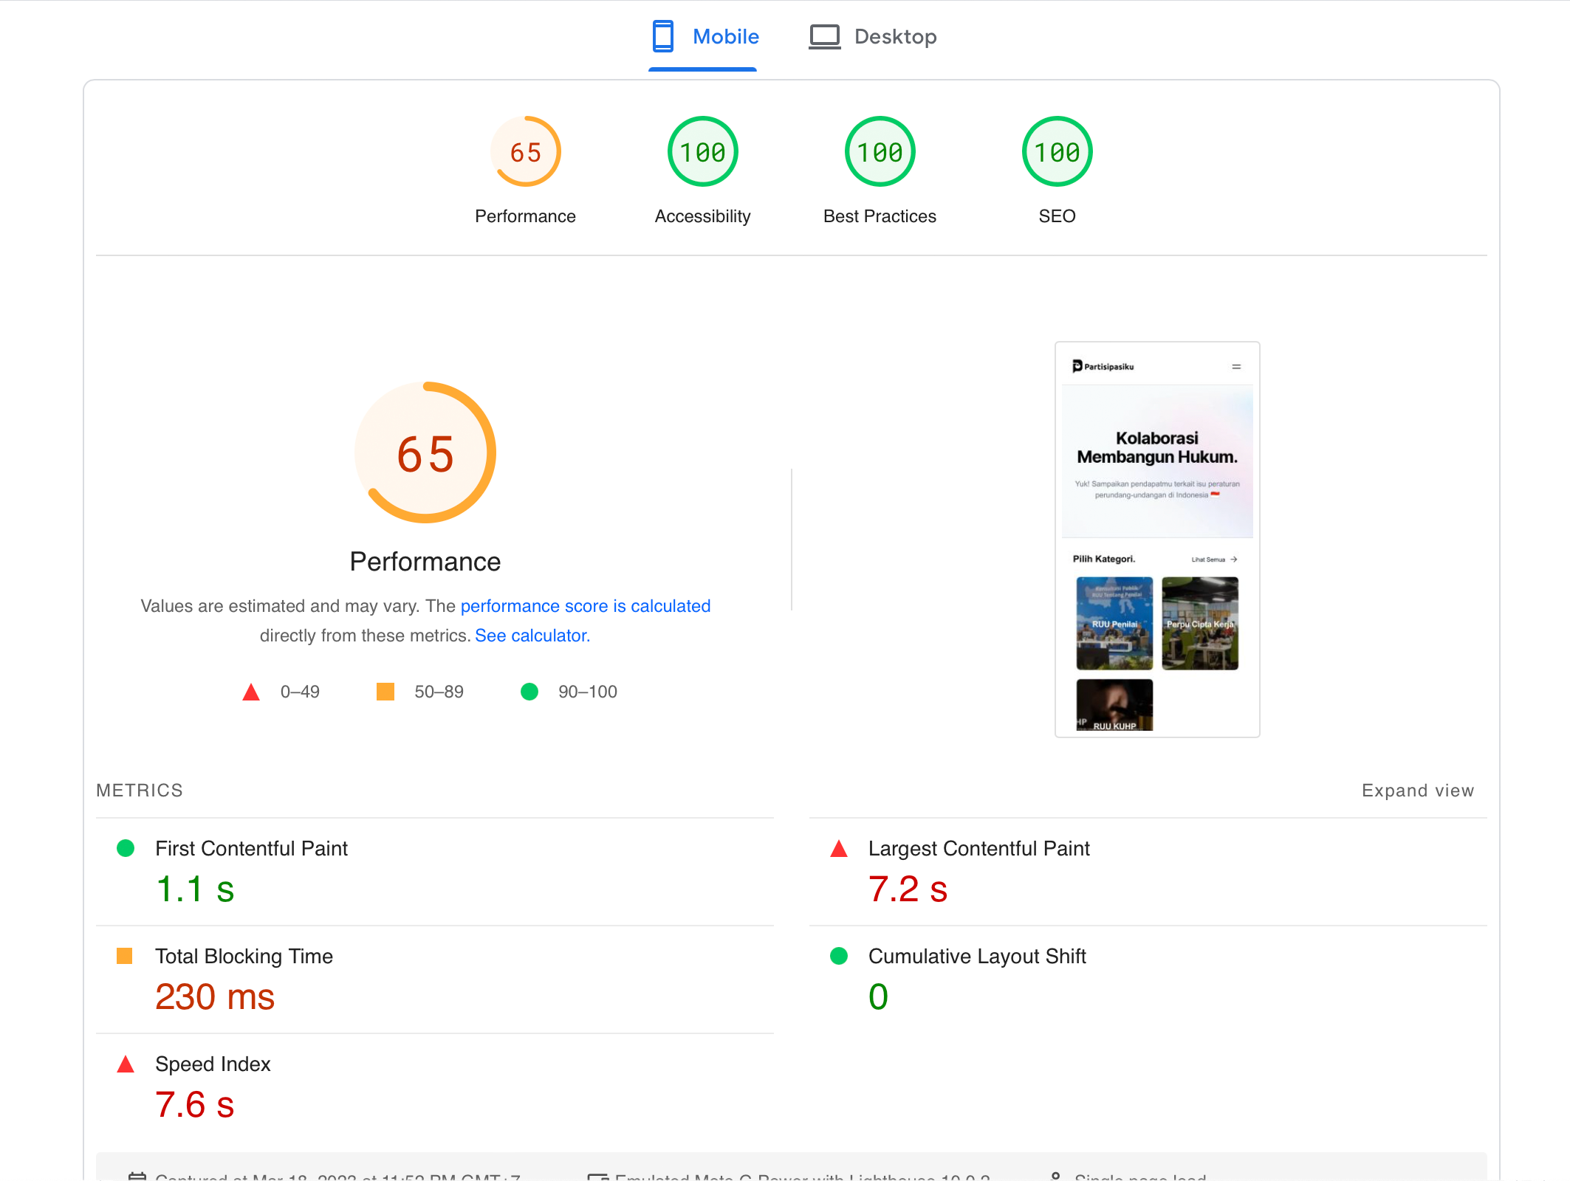Click the SEO 100 score gauge
1570x1181 pixels.
coord(1057,152)
